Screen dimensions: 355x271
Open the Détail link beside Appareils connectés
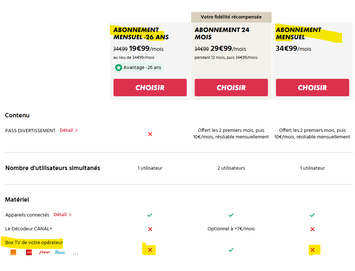point(60,215)
